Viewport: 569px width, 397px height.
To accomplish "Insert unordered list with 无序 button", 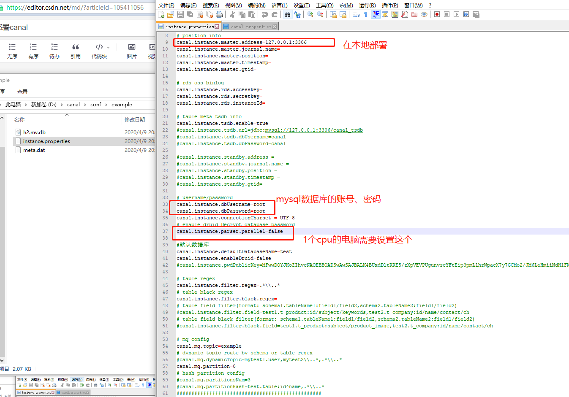I will tap(12, 51).
